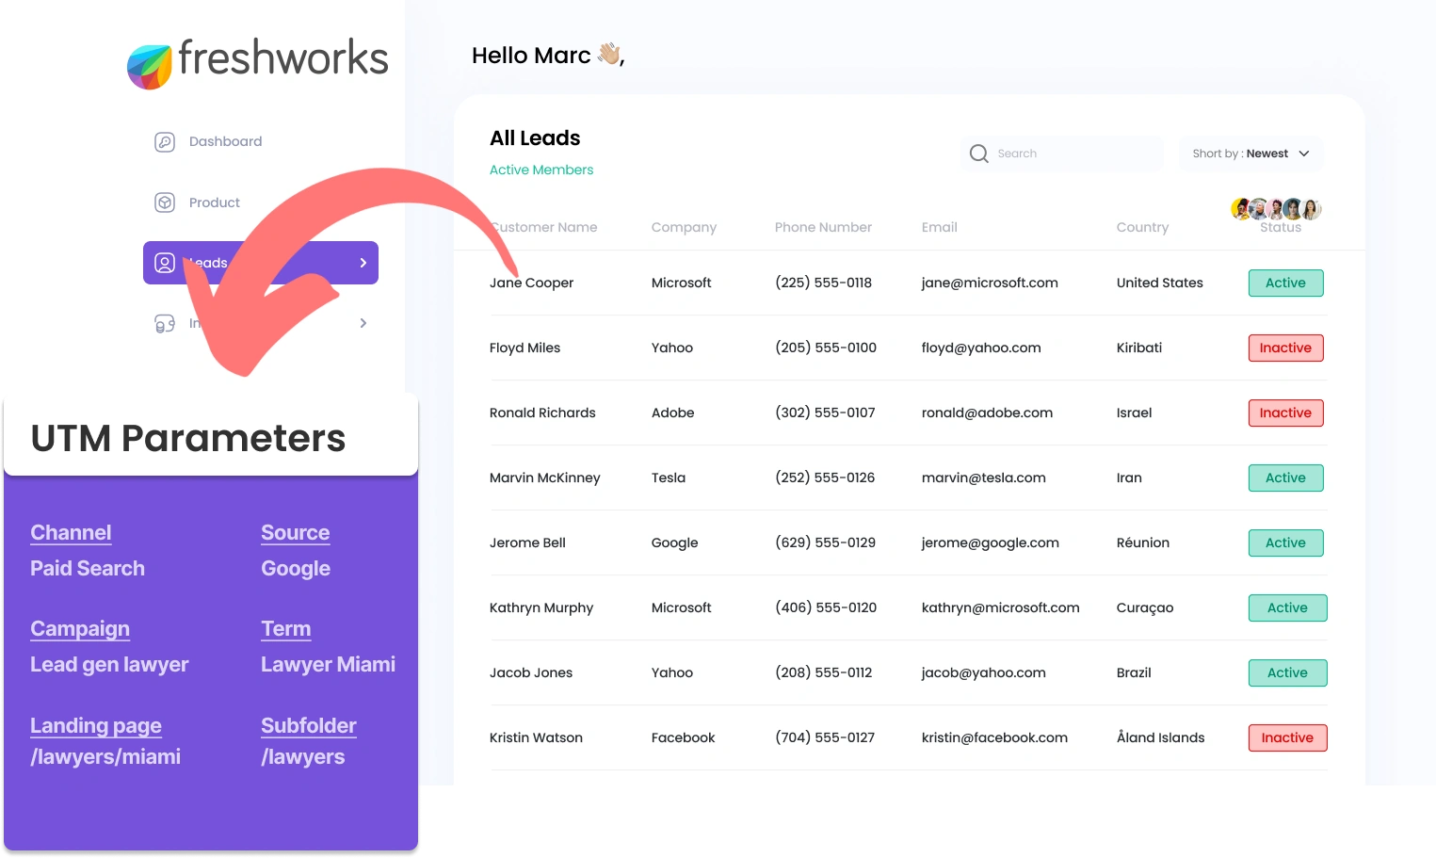
Task: Click the search magnifier icon
Action: tap(978, 153)
